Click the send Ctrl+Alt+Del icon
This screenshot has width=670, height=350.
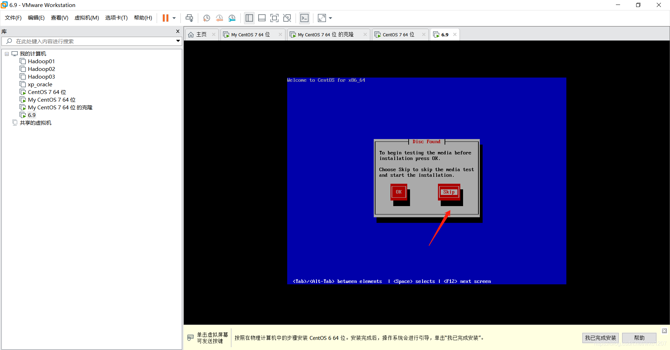point(189,18)
